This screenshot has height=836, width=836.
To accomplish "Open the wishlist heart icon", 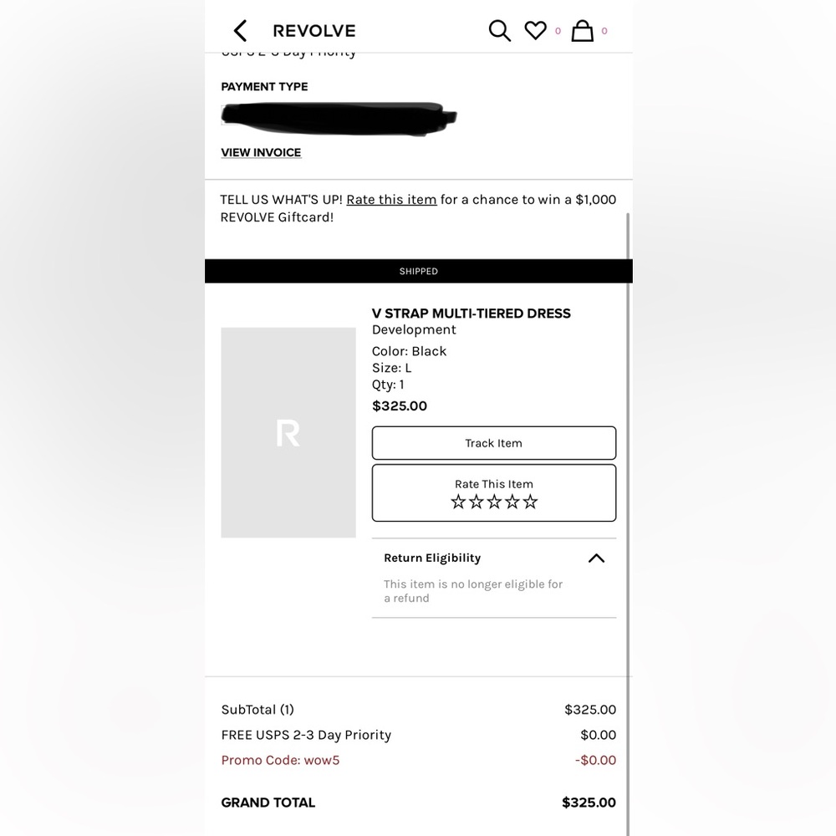I will [535, 30].
